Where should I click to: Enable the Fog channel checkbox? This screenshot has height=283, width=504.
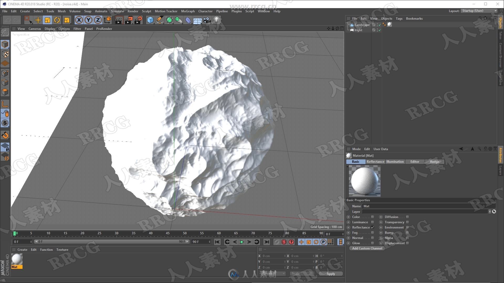pyautogui.click(x=372, y=233)
